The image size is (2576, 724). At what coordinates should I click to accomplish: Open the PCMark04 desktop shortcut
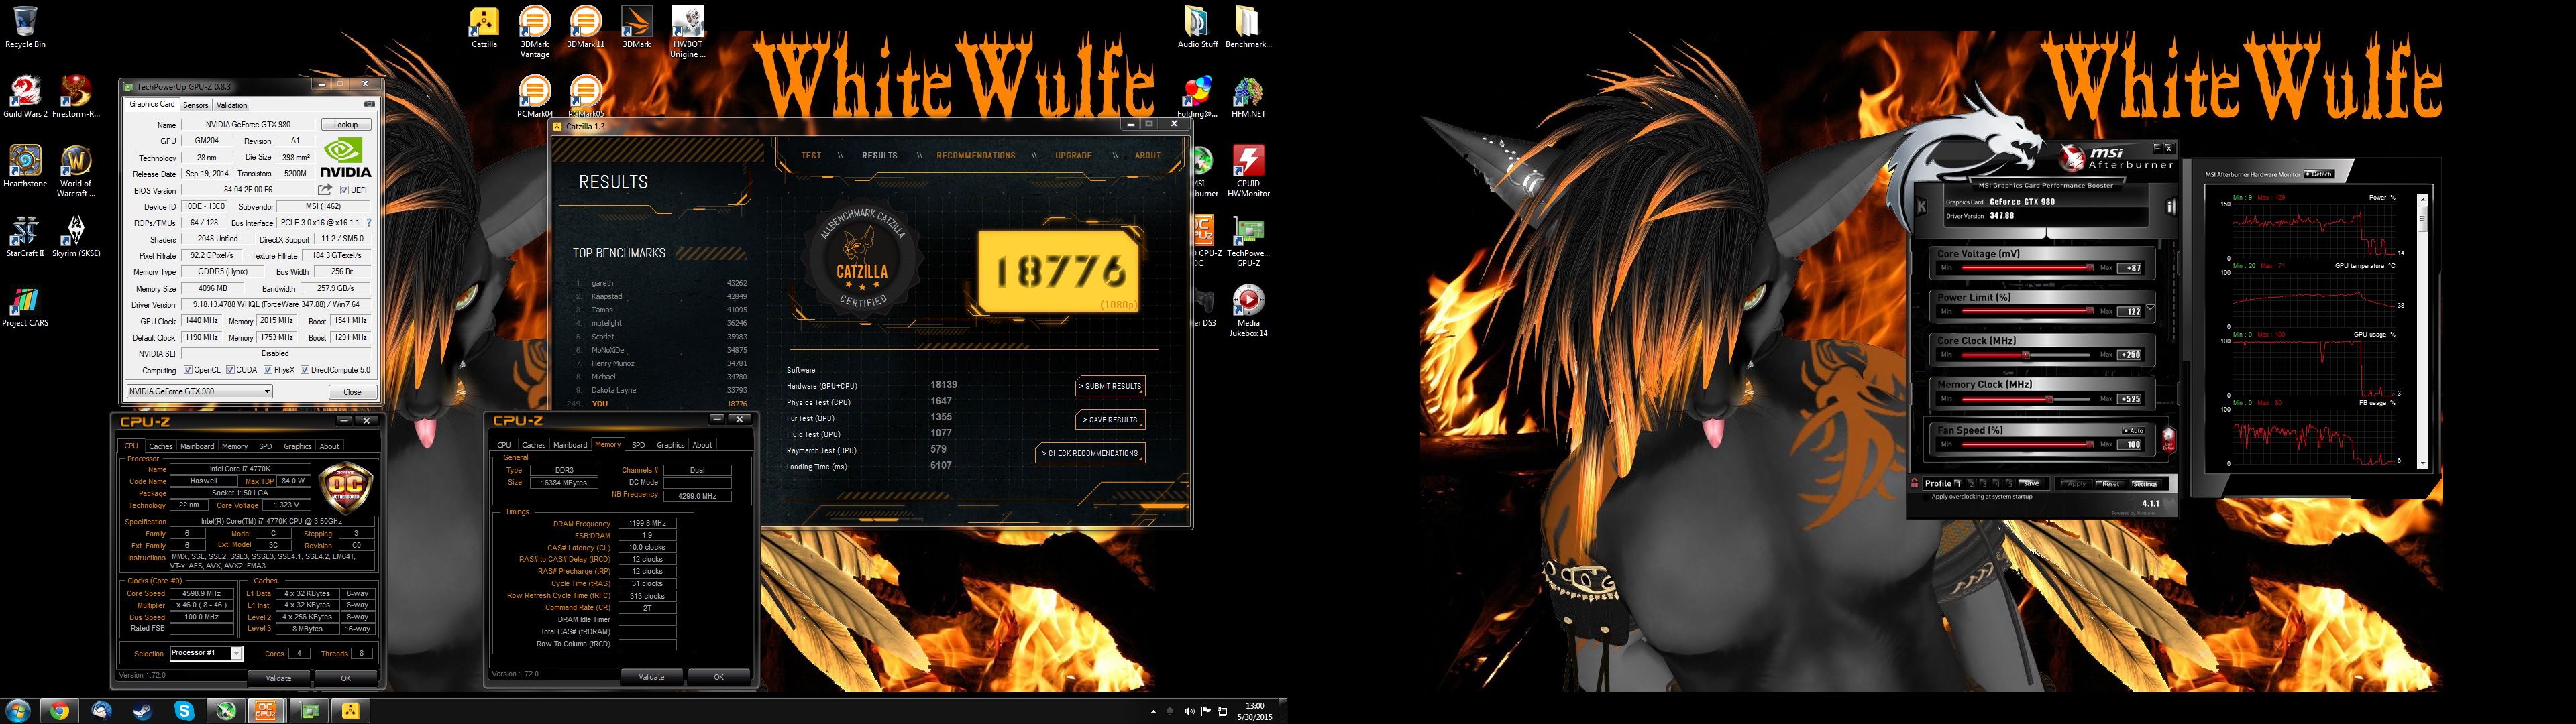(x=535, y=97)
